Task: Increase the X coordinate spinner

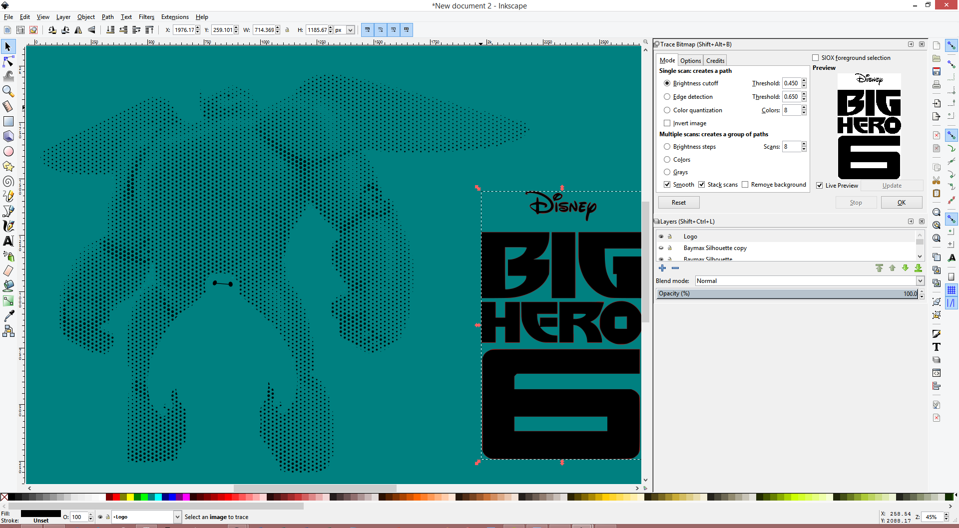Action: point(198,27)
